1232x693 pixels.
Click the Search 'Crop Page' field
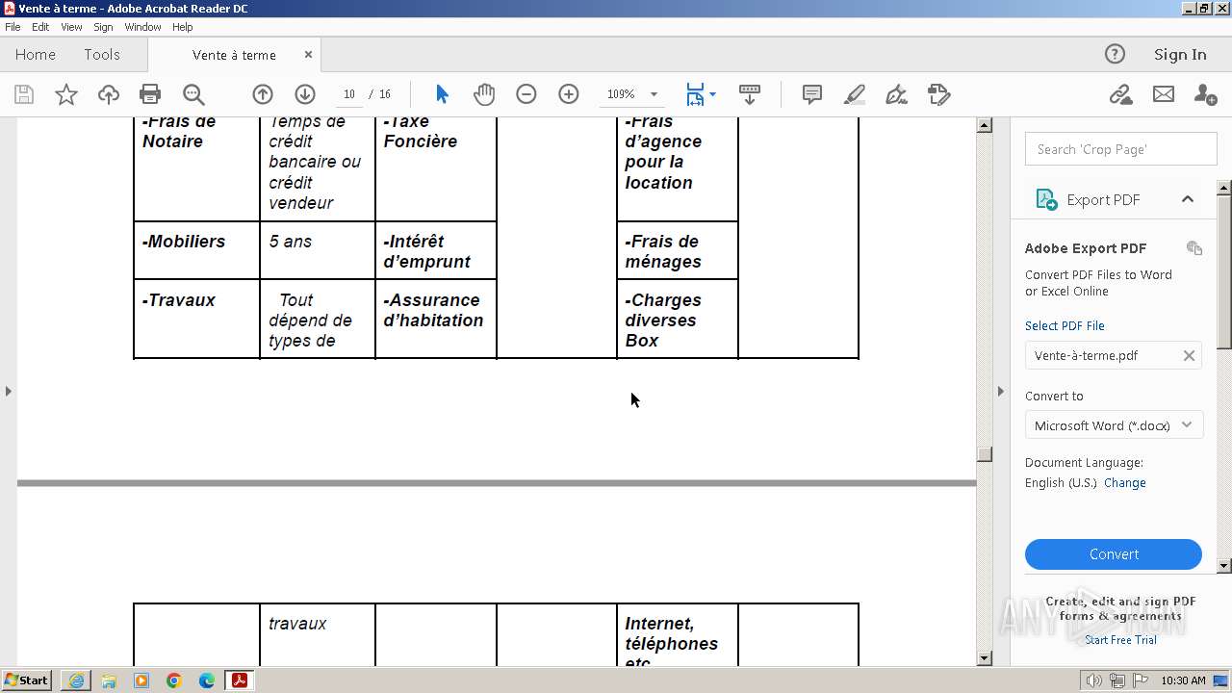pos(1121,149)
